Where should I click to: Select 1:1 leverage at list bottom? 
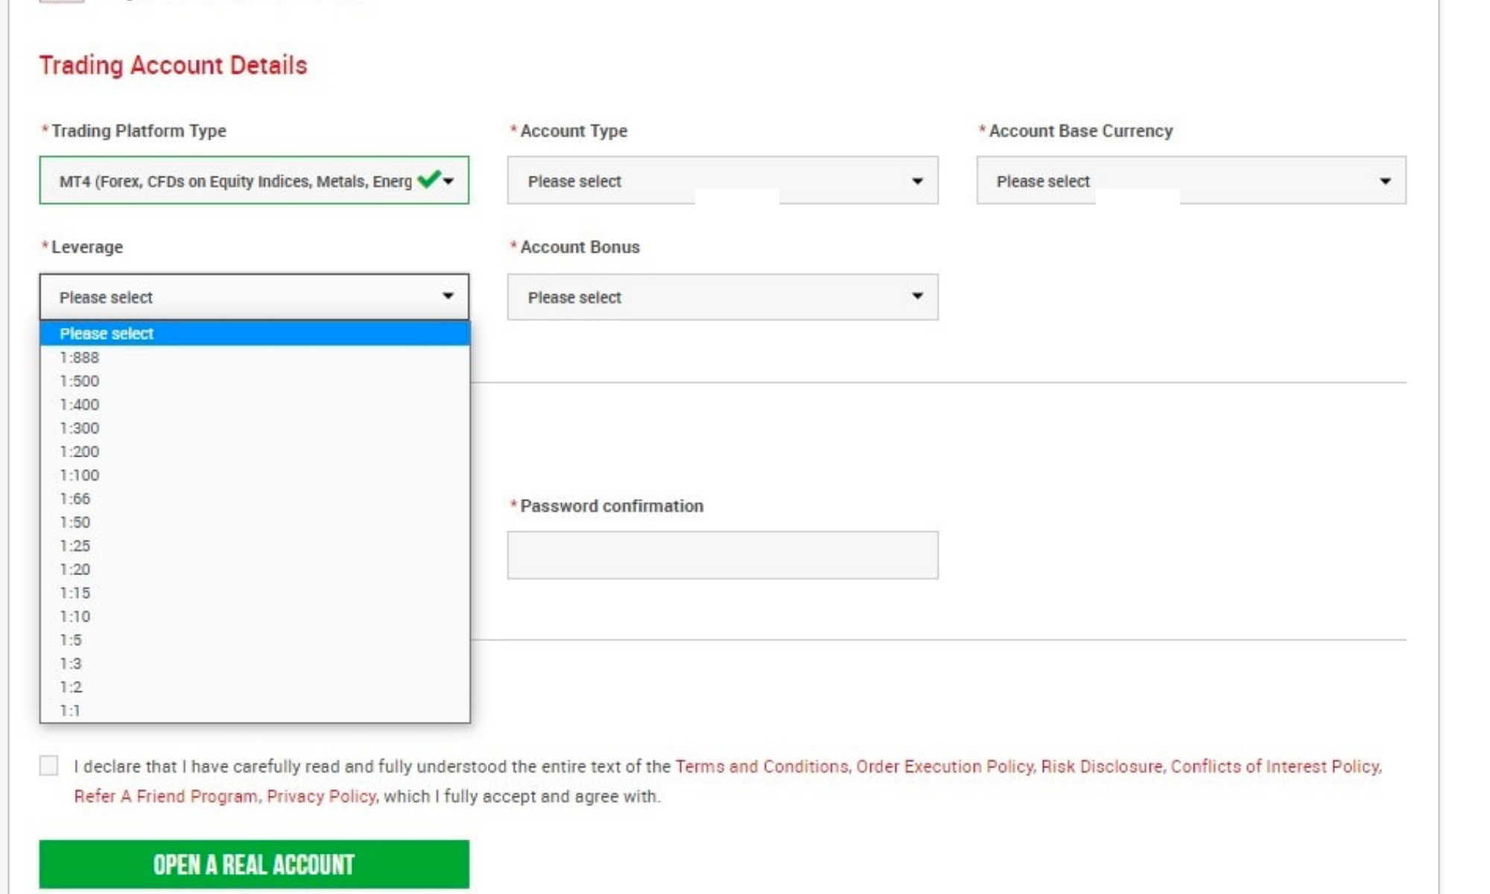tap(70, 711)
